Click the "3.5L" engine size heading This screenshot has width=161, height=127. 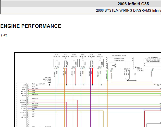tap(4, 36)
